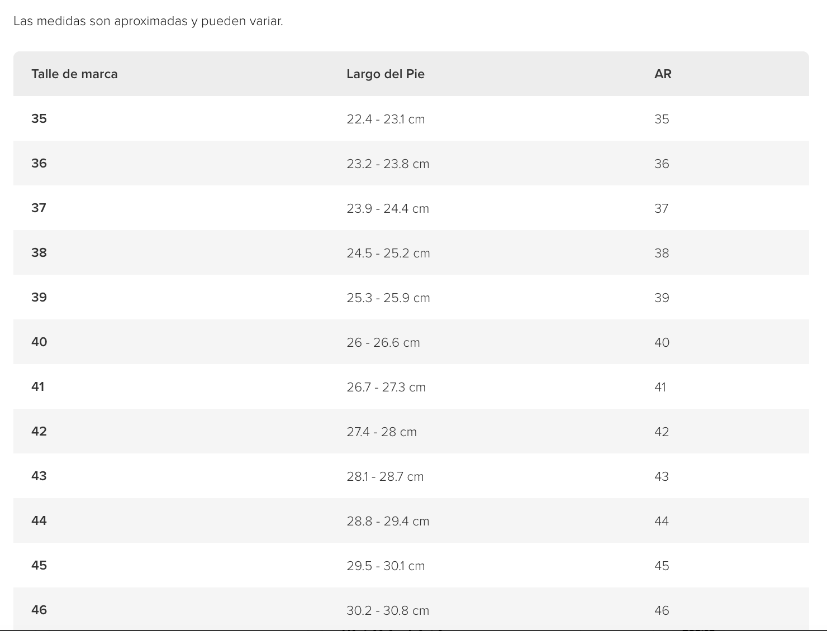Click the AR value 39
This screenshot has width=827, height=631.
[662, 298]
